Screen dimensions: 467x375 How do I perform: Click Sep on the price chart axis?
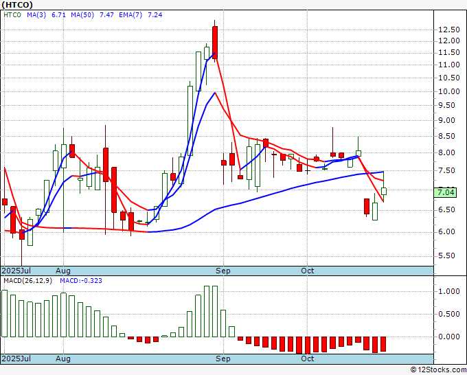[223, 271]
